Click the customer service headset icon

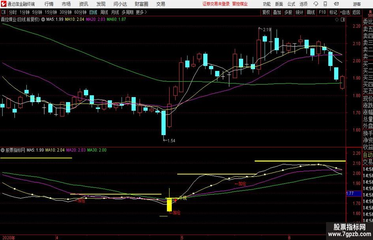coord(316,4)
